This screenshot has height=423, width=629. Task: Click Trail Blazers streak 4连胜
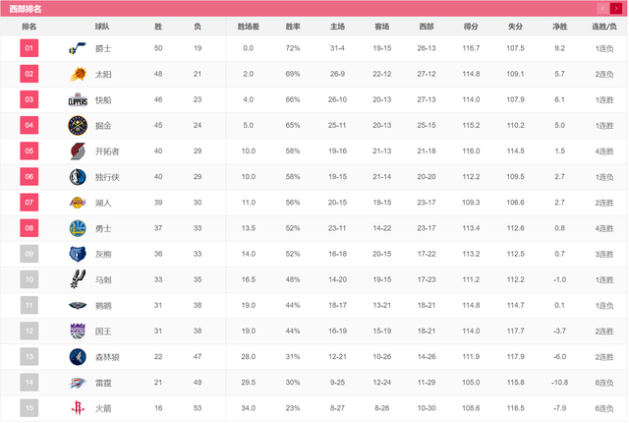tap(604, 151)
